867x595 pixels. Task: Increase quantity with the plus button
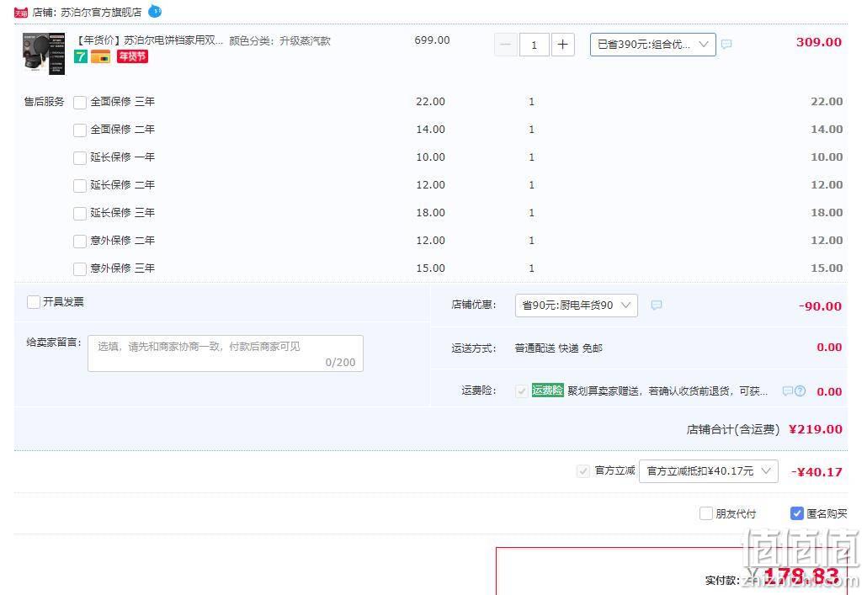(562, 45)
